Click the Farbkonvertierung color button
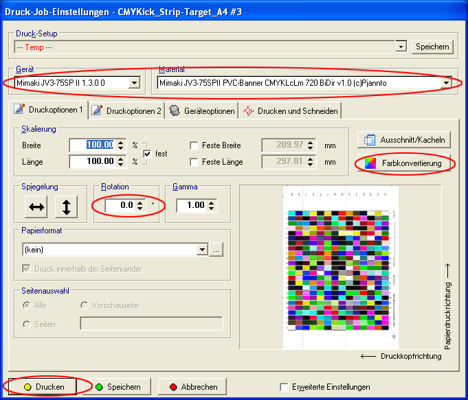Viewport: 468px width, 400px height. click(x=403, y=164)
